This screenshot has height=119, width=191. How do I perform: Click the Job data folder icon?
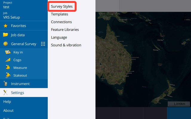point(5,35)
